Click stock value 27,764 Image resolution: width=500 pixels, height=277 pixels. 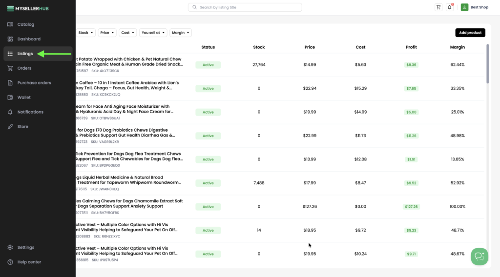point(259,65)
